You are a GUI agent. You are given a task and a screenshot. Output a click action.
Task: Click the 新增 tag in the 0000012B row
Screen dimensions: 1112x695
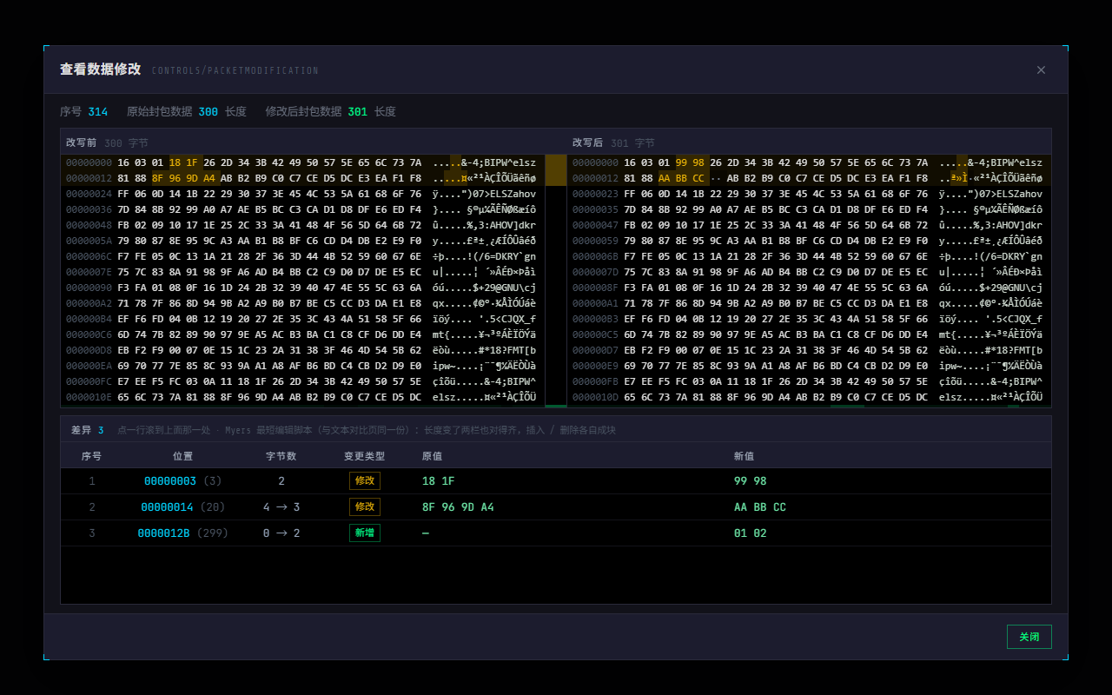(365, 533)
